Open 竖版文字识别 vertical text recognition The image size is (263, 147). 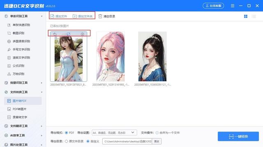tap(21, 58)
